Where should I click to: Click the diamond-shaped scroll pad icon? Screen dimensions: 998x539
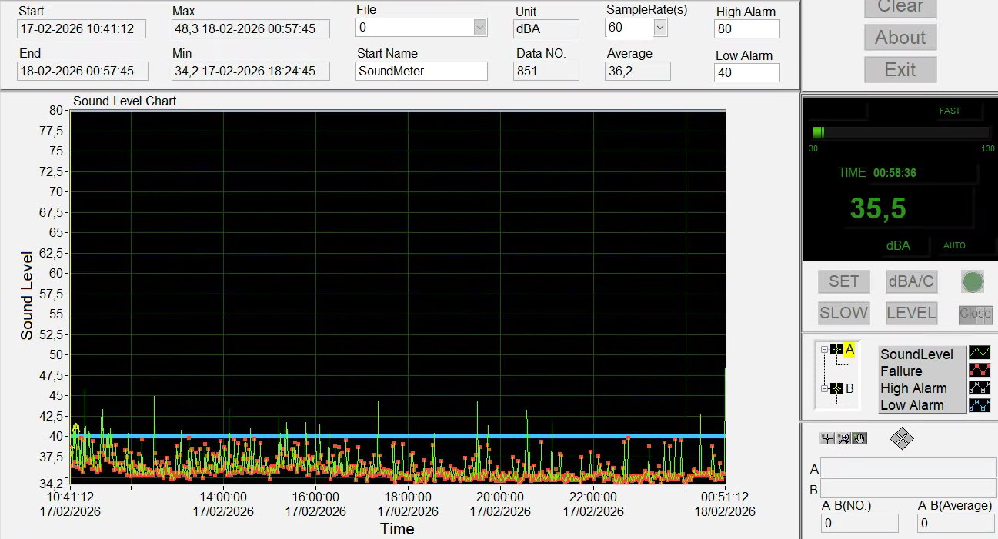click(x=901, y=439)
